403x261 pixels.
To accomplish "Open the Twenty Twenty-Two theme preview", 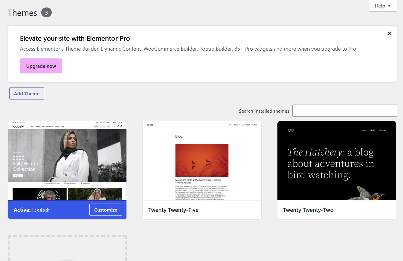I will coord(337,161).
